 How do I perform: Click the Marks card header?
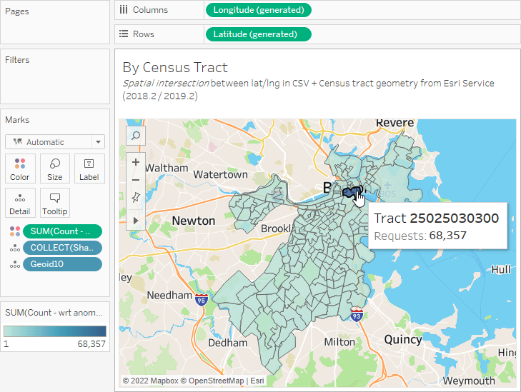click(x=17, y=120)
